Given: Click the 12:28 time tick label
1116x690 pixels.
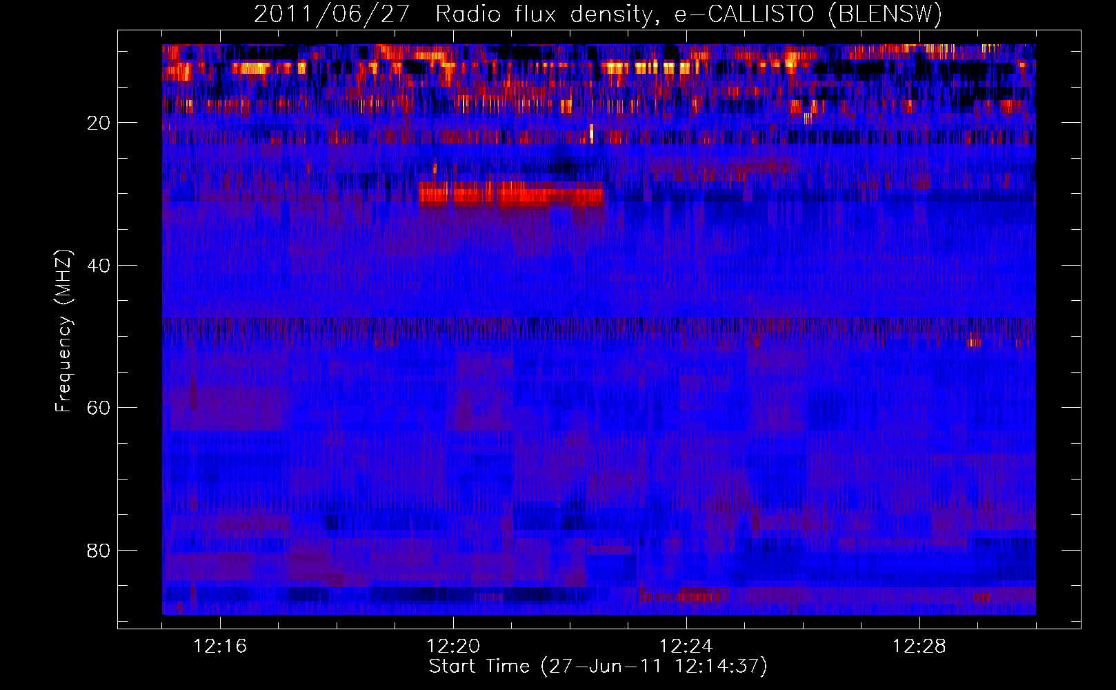Looking at the screenshot, I should pyautogui.click(x=919, y=647).
